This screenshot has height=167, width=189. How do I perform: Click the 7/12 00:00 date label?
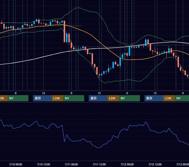tap(127, 164)
